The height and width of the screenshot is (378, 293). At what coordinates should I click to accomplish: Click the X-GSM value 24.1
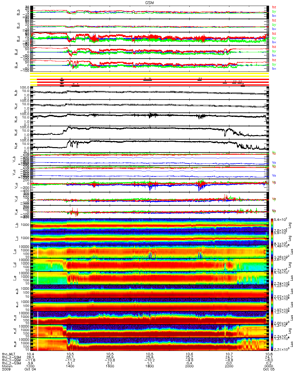pos(268,358)
